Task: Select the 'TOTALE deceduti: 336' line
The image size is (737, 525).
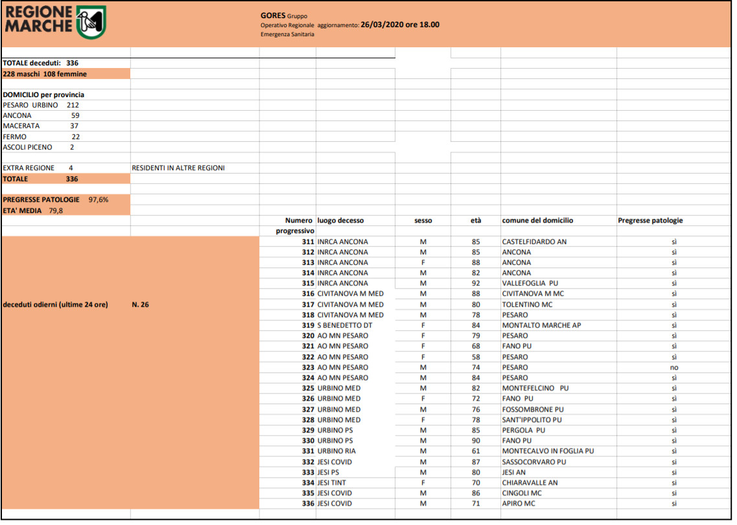Action: click(40, 63)
